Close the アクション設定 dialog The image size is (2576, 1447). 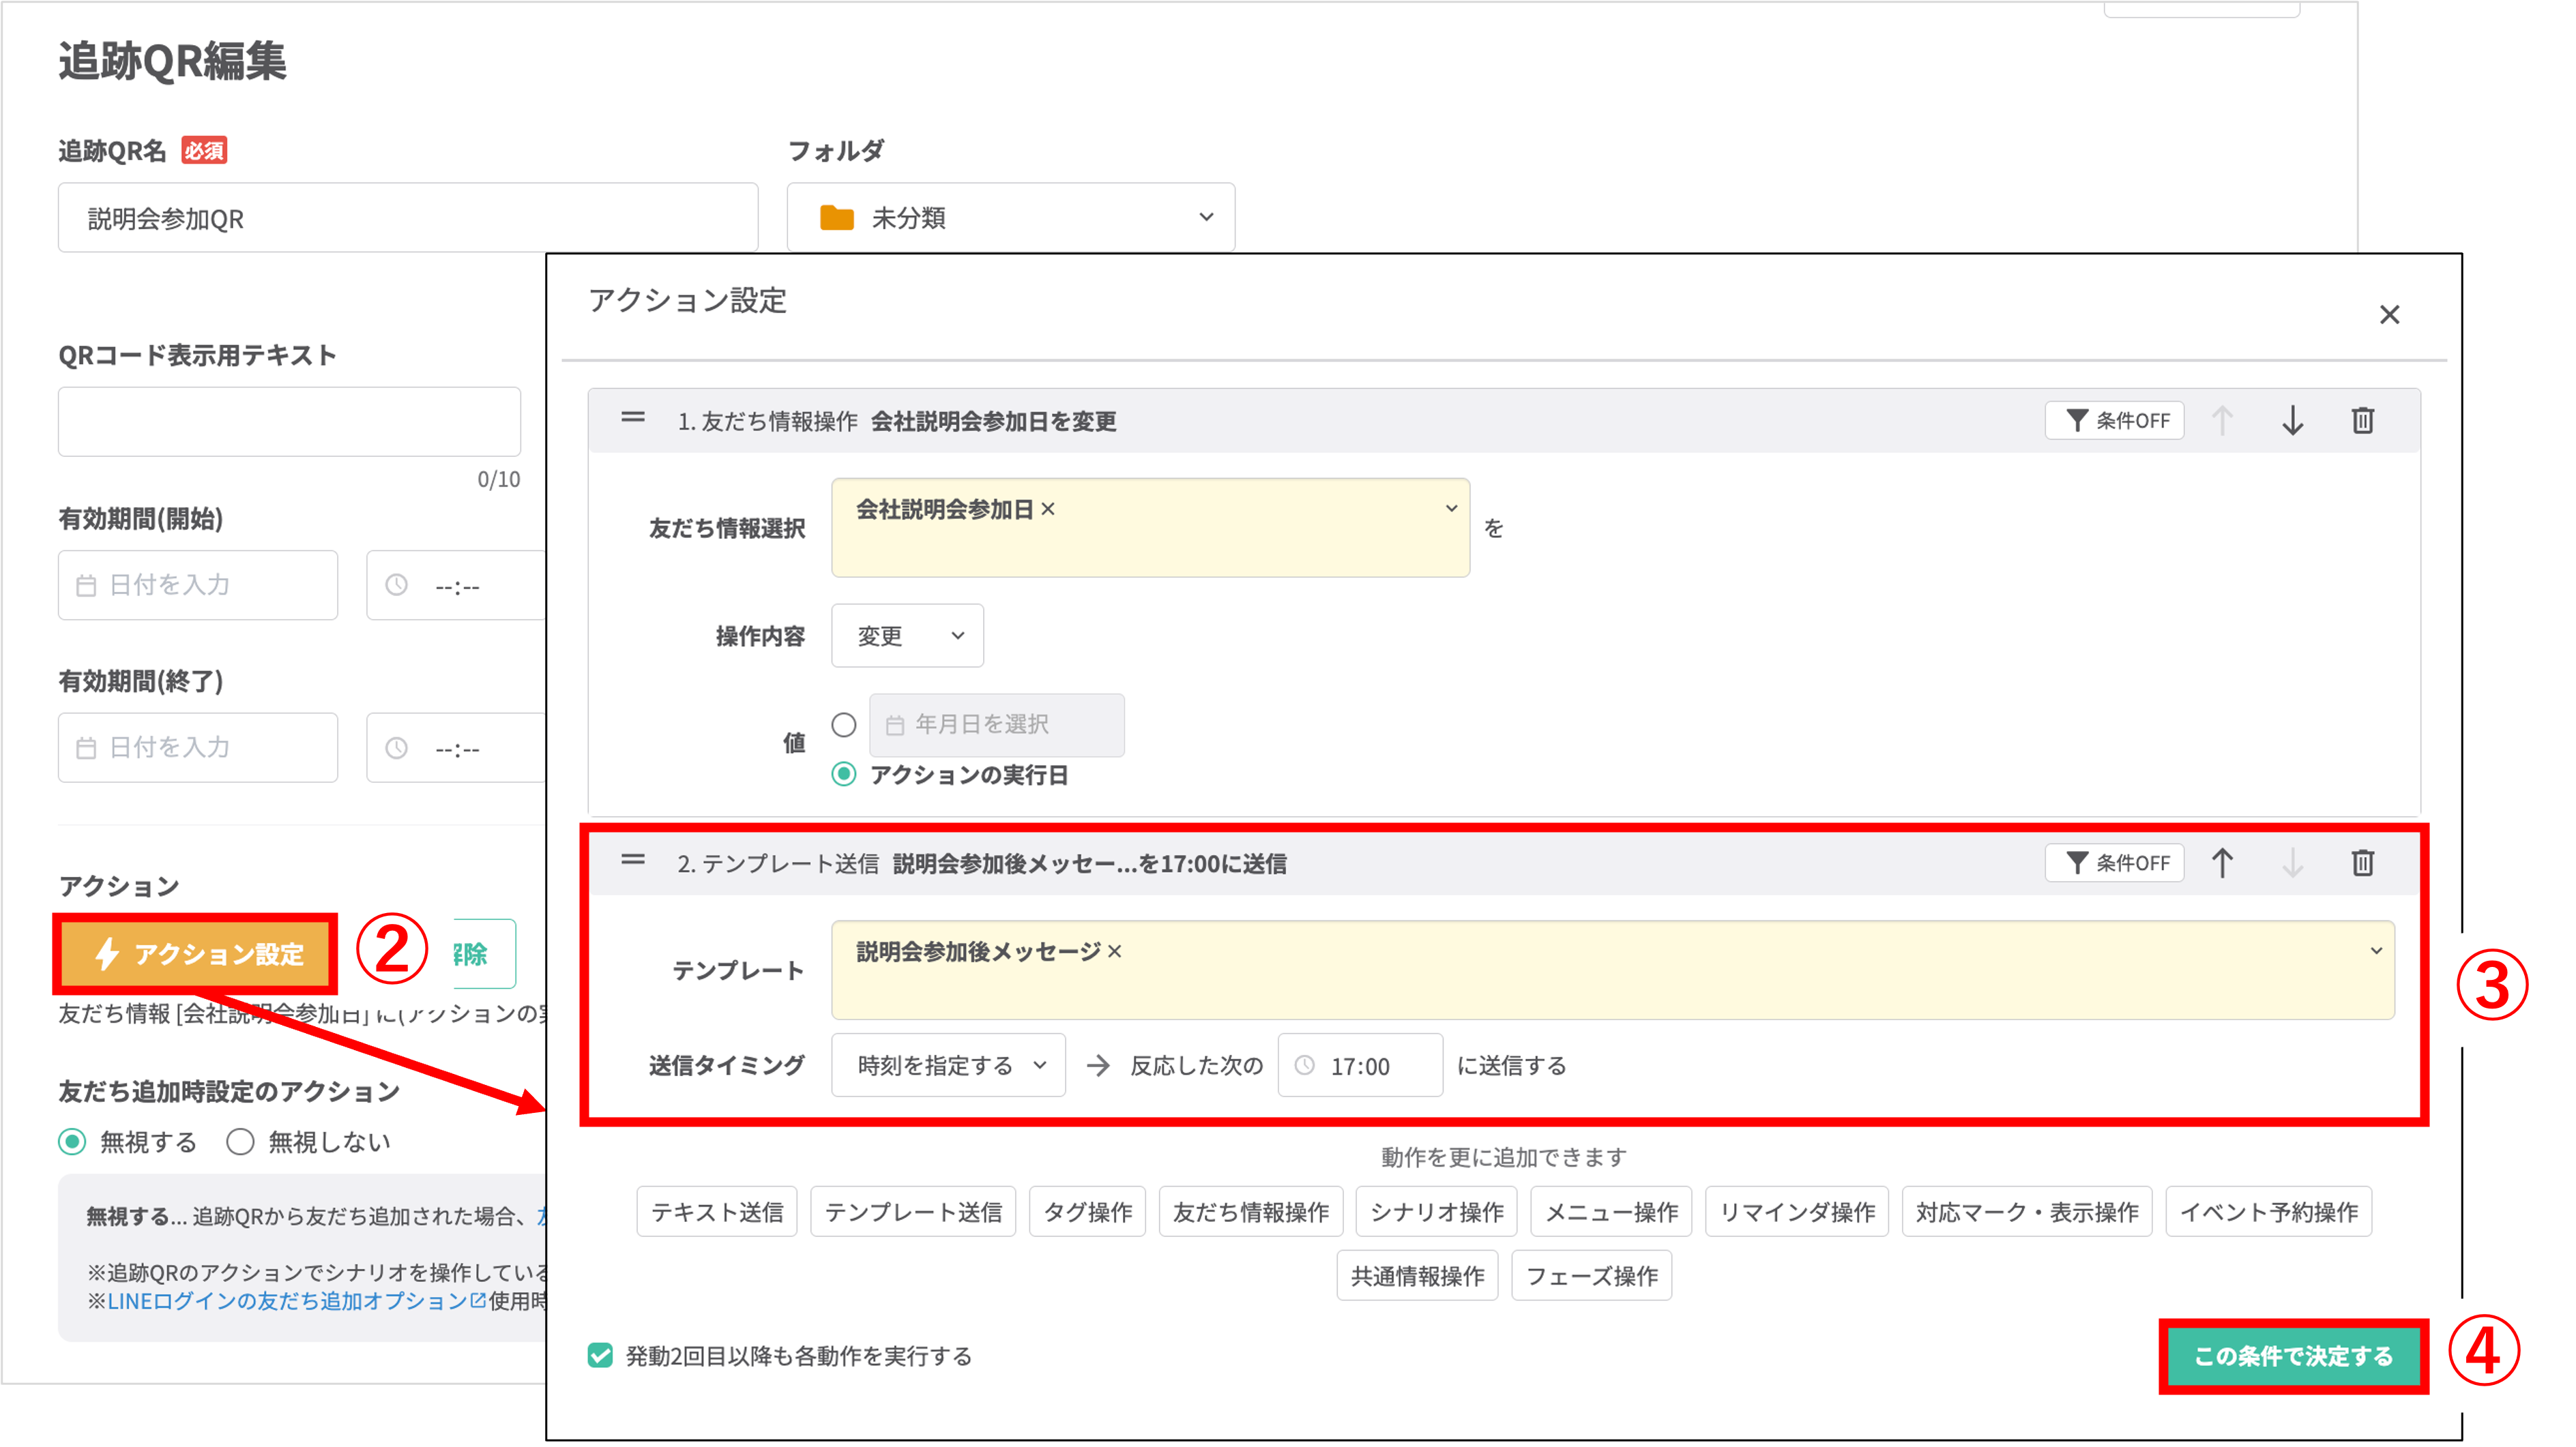2389,315
